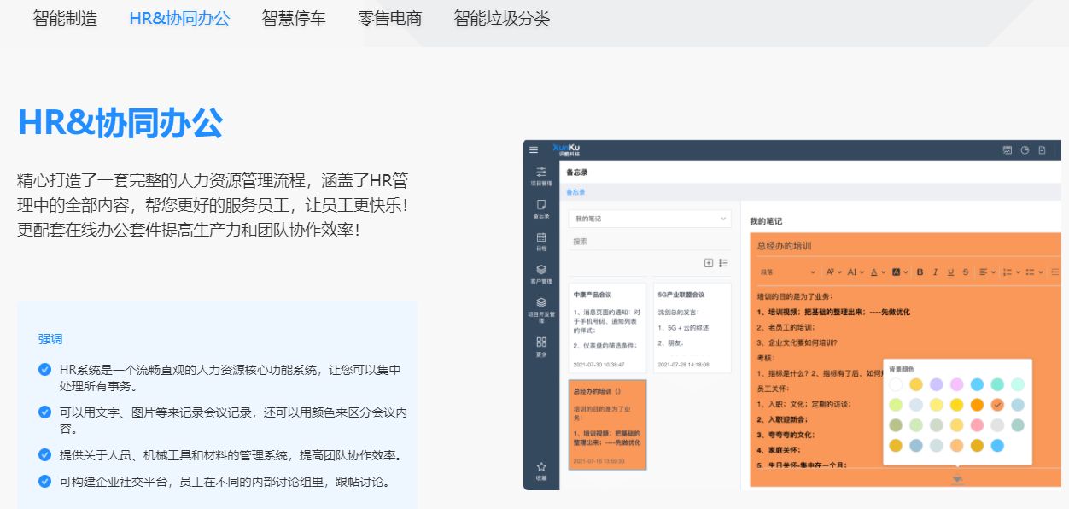The image size is (1069, 509).
Task: Pick the peach swatch in the last row
Action: [956, 445]
